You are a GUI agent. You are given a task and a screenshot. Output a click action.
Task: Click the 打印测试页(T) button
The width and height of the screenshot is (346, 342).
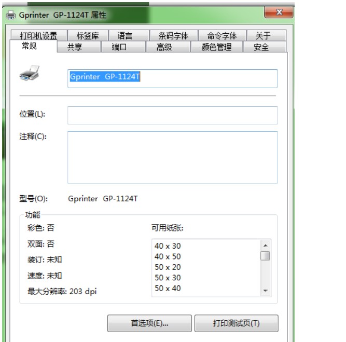[237, 323]
